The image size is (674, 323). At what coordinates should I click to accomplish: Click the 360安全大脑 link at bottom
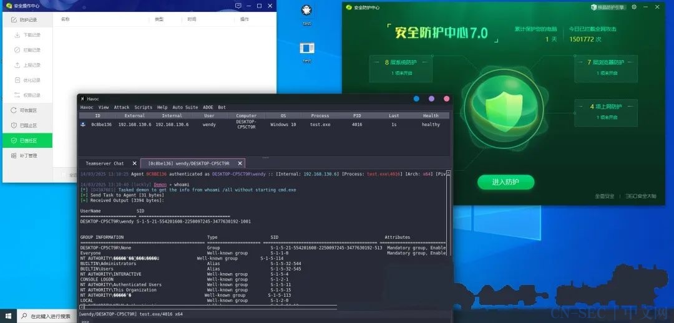click(x=640, y=196)
